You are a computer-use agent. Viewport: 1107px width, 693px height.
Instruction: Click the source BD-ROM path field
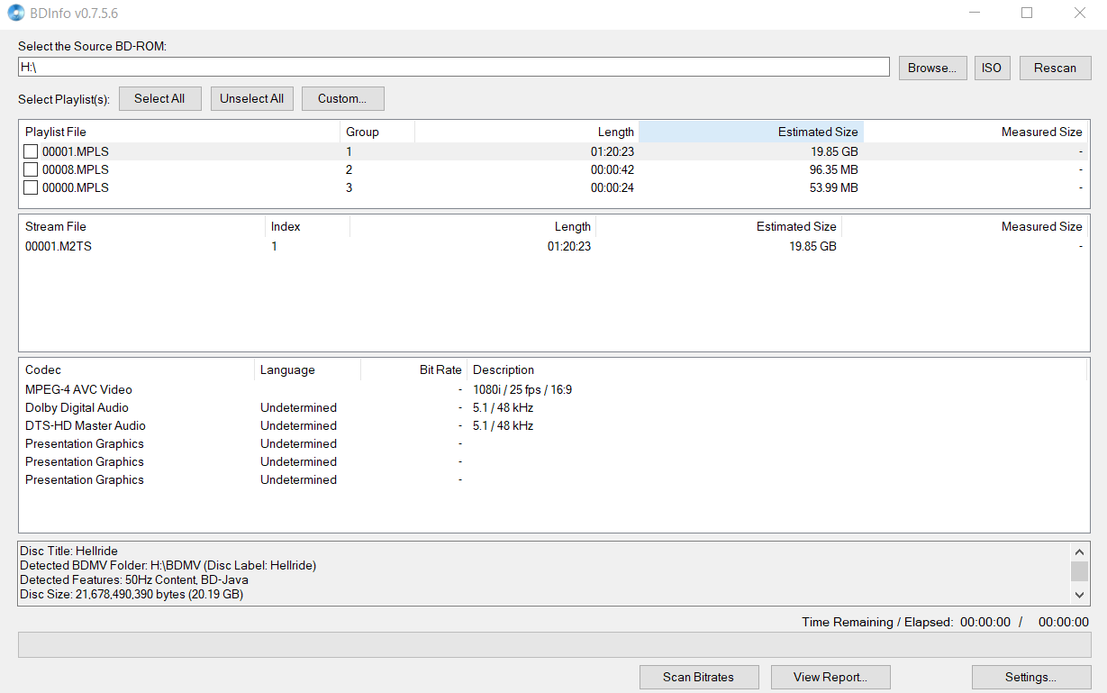(454, 68)
